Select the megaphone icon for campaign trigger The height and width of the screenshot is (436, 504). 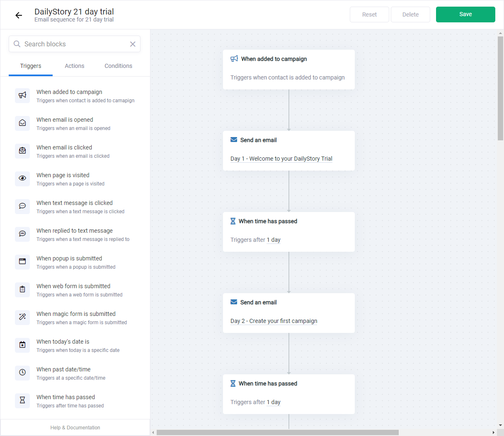[22, 96]
